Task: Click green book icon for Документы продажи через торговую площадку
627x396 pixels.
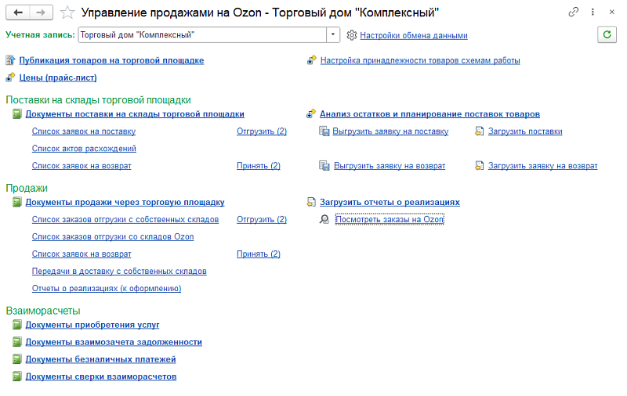Action: 16,203
